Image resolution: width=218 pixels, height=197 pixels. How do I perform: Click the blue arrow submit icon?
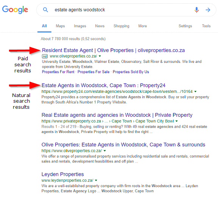tap(208, 10)
